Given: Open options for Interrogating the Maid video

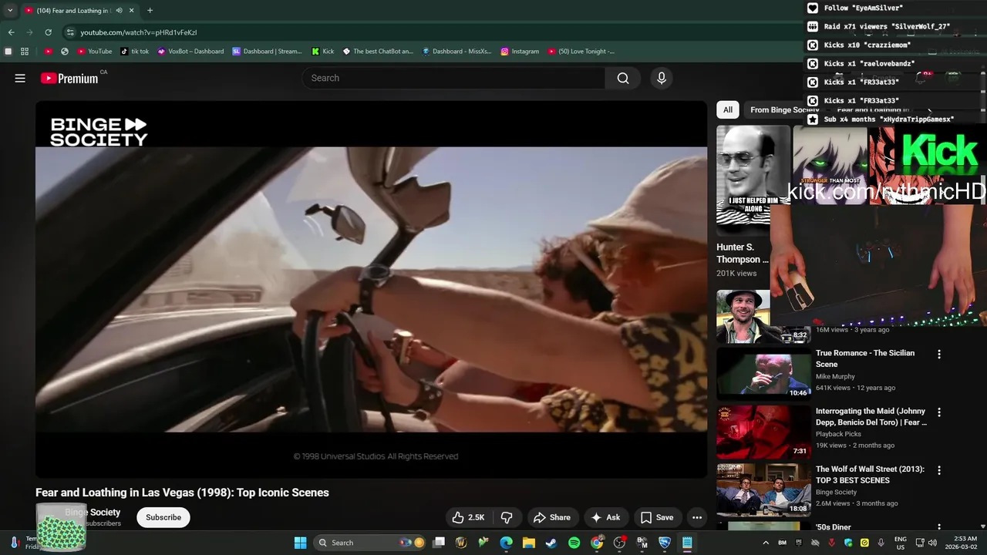Looking at the screenshot, I should pyautogui.click(x=939, y=412).
